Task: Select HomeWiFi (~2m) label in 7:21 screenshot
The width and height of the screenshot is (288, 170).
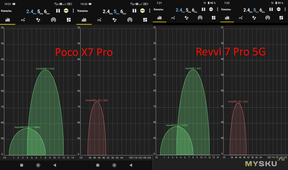Action: click(x=193, y=68)
